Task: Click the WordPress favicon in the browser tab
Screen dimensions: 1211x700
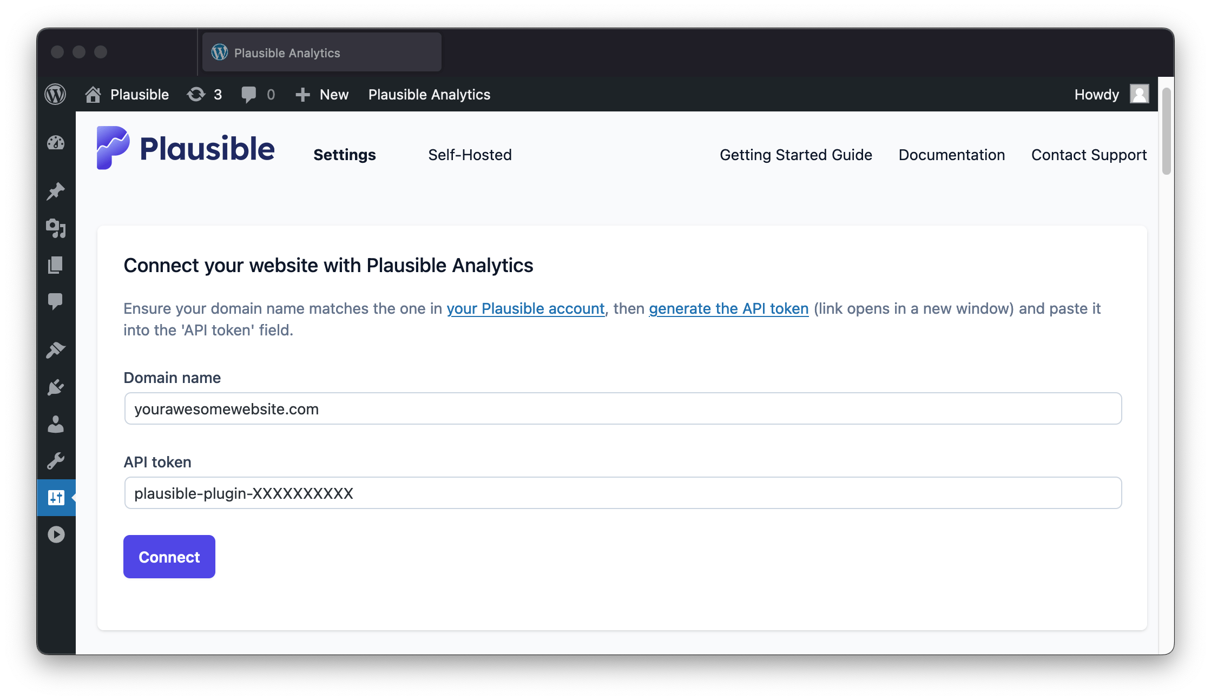Action: (x=220, y=52)
